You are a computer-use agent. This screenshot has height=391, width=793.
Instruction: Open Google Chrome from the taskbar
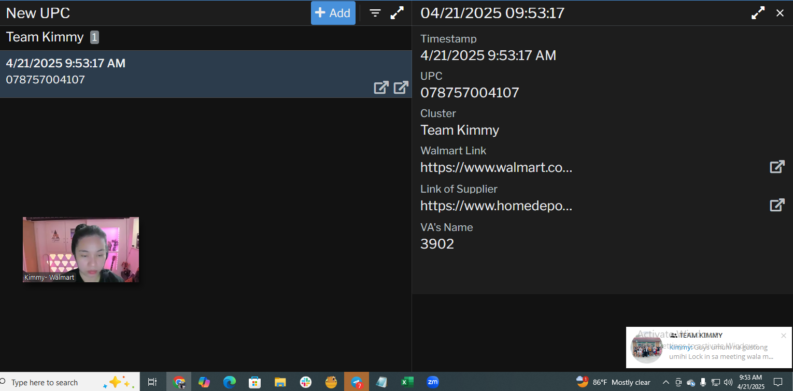pos(179,382)
